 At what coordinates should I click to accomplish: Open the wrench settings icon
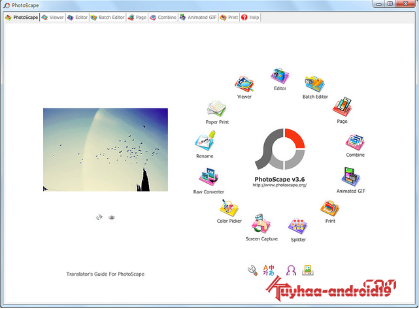point(252,270)
